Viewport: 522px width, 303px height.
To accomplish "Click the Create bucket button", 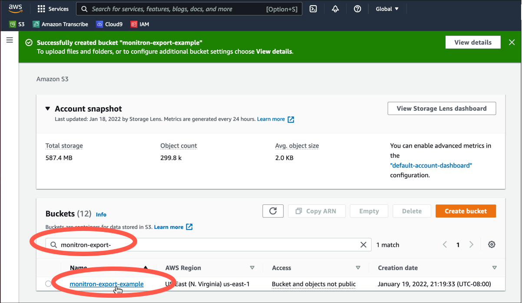I will (466, 211).
